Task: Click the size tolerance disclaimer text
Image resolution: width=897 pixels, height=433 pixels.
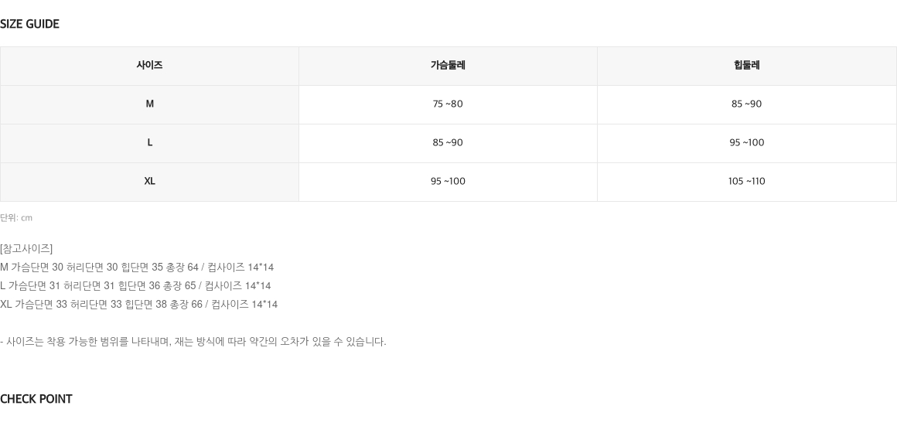Action: [x=193, y=342]
